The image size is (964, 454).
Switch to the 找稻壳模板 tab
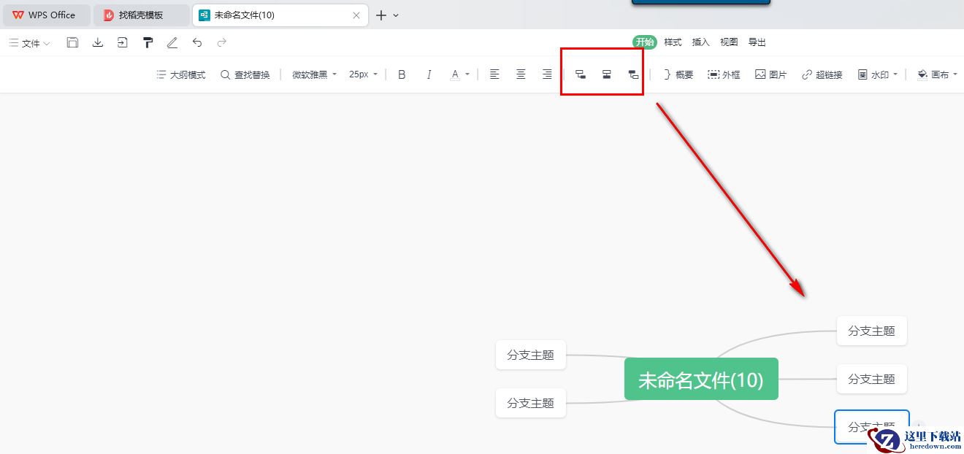[141, 15]
